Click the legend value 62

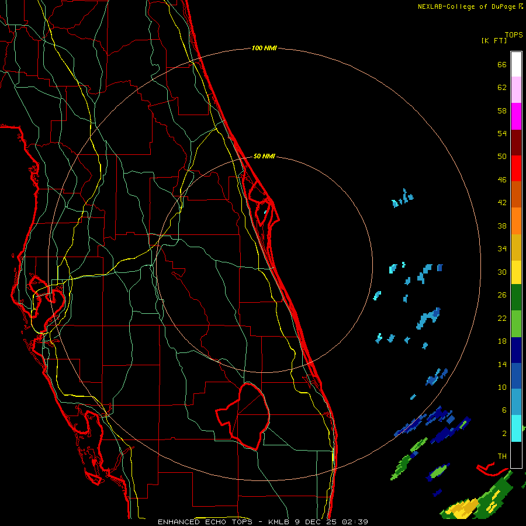coord(502,88)
